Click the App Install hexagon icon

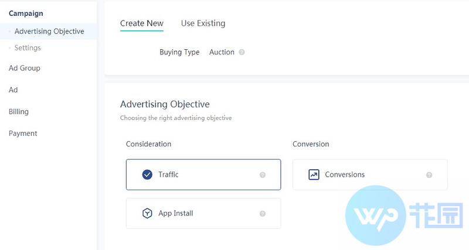(x=147, y=213)
